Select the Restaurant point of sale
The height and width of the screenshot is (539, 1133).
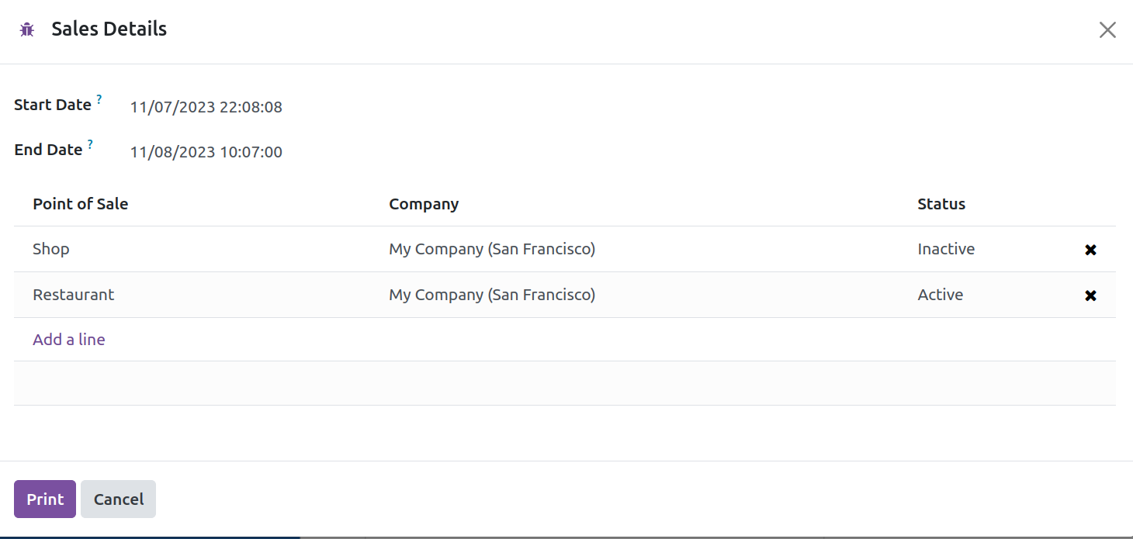point(74,295)
